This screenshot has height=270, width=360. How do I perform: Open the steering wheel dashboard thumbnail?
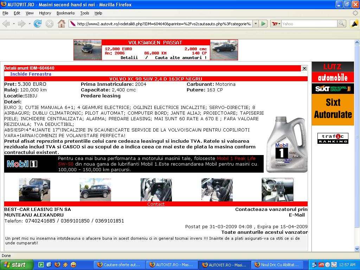pyautogui.click(x=278, y=190)
